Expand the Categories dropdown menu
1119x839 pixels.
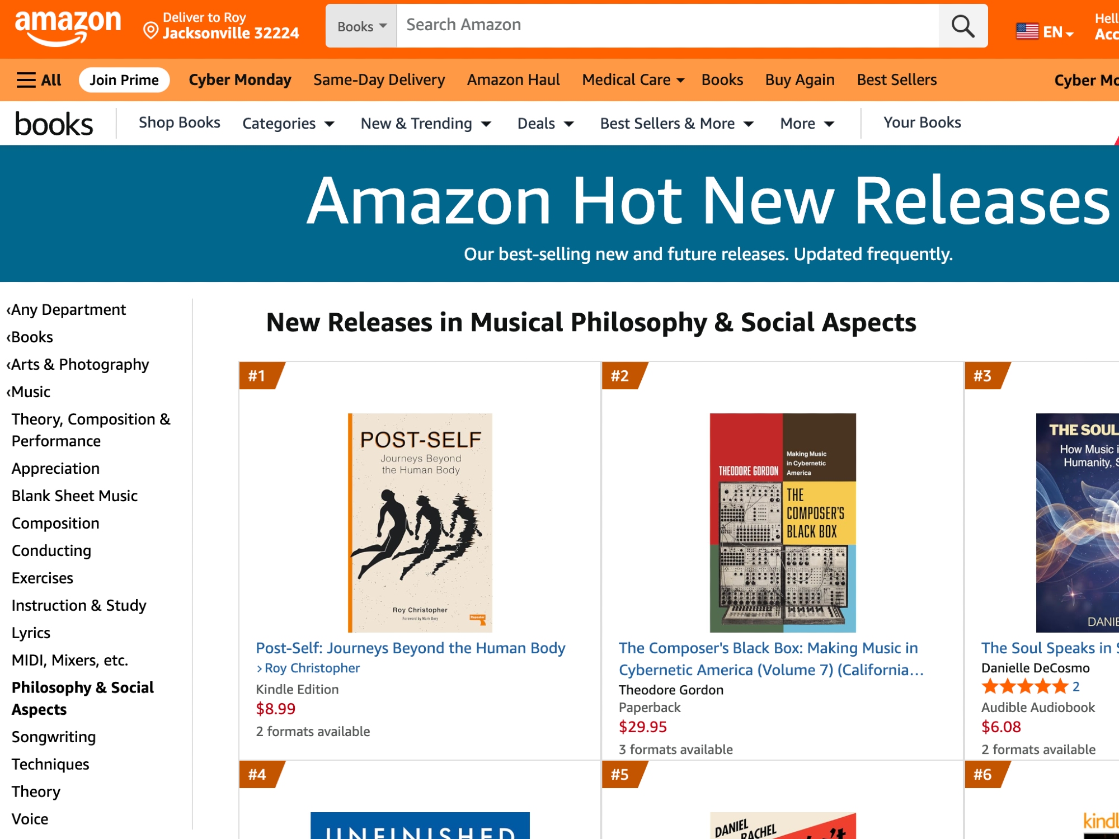(x=288, y=124)
